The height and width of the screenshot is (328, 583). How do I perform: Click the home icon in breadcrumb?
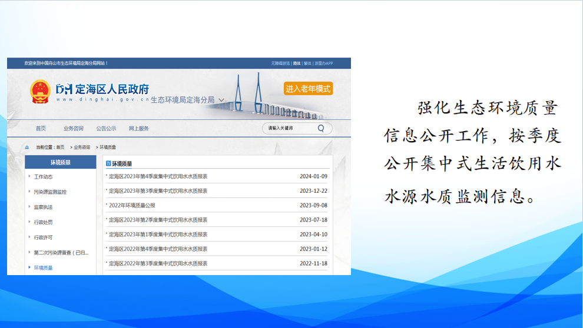coord(27,147)
